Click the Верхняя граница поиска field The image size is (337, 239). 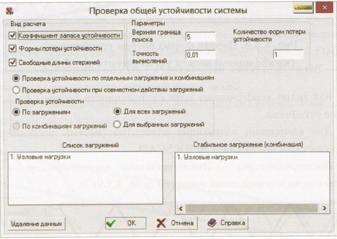point(201,37)
